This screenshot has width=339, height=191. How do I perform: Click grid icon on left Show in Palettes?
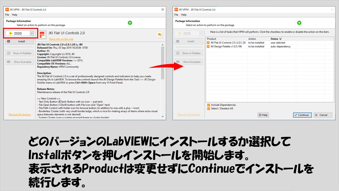(9, 53)
